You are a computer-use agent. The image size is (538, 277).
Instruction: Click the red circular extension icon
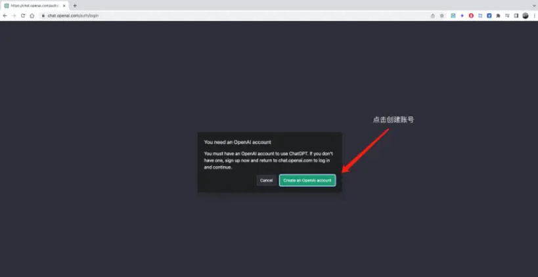471,16
